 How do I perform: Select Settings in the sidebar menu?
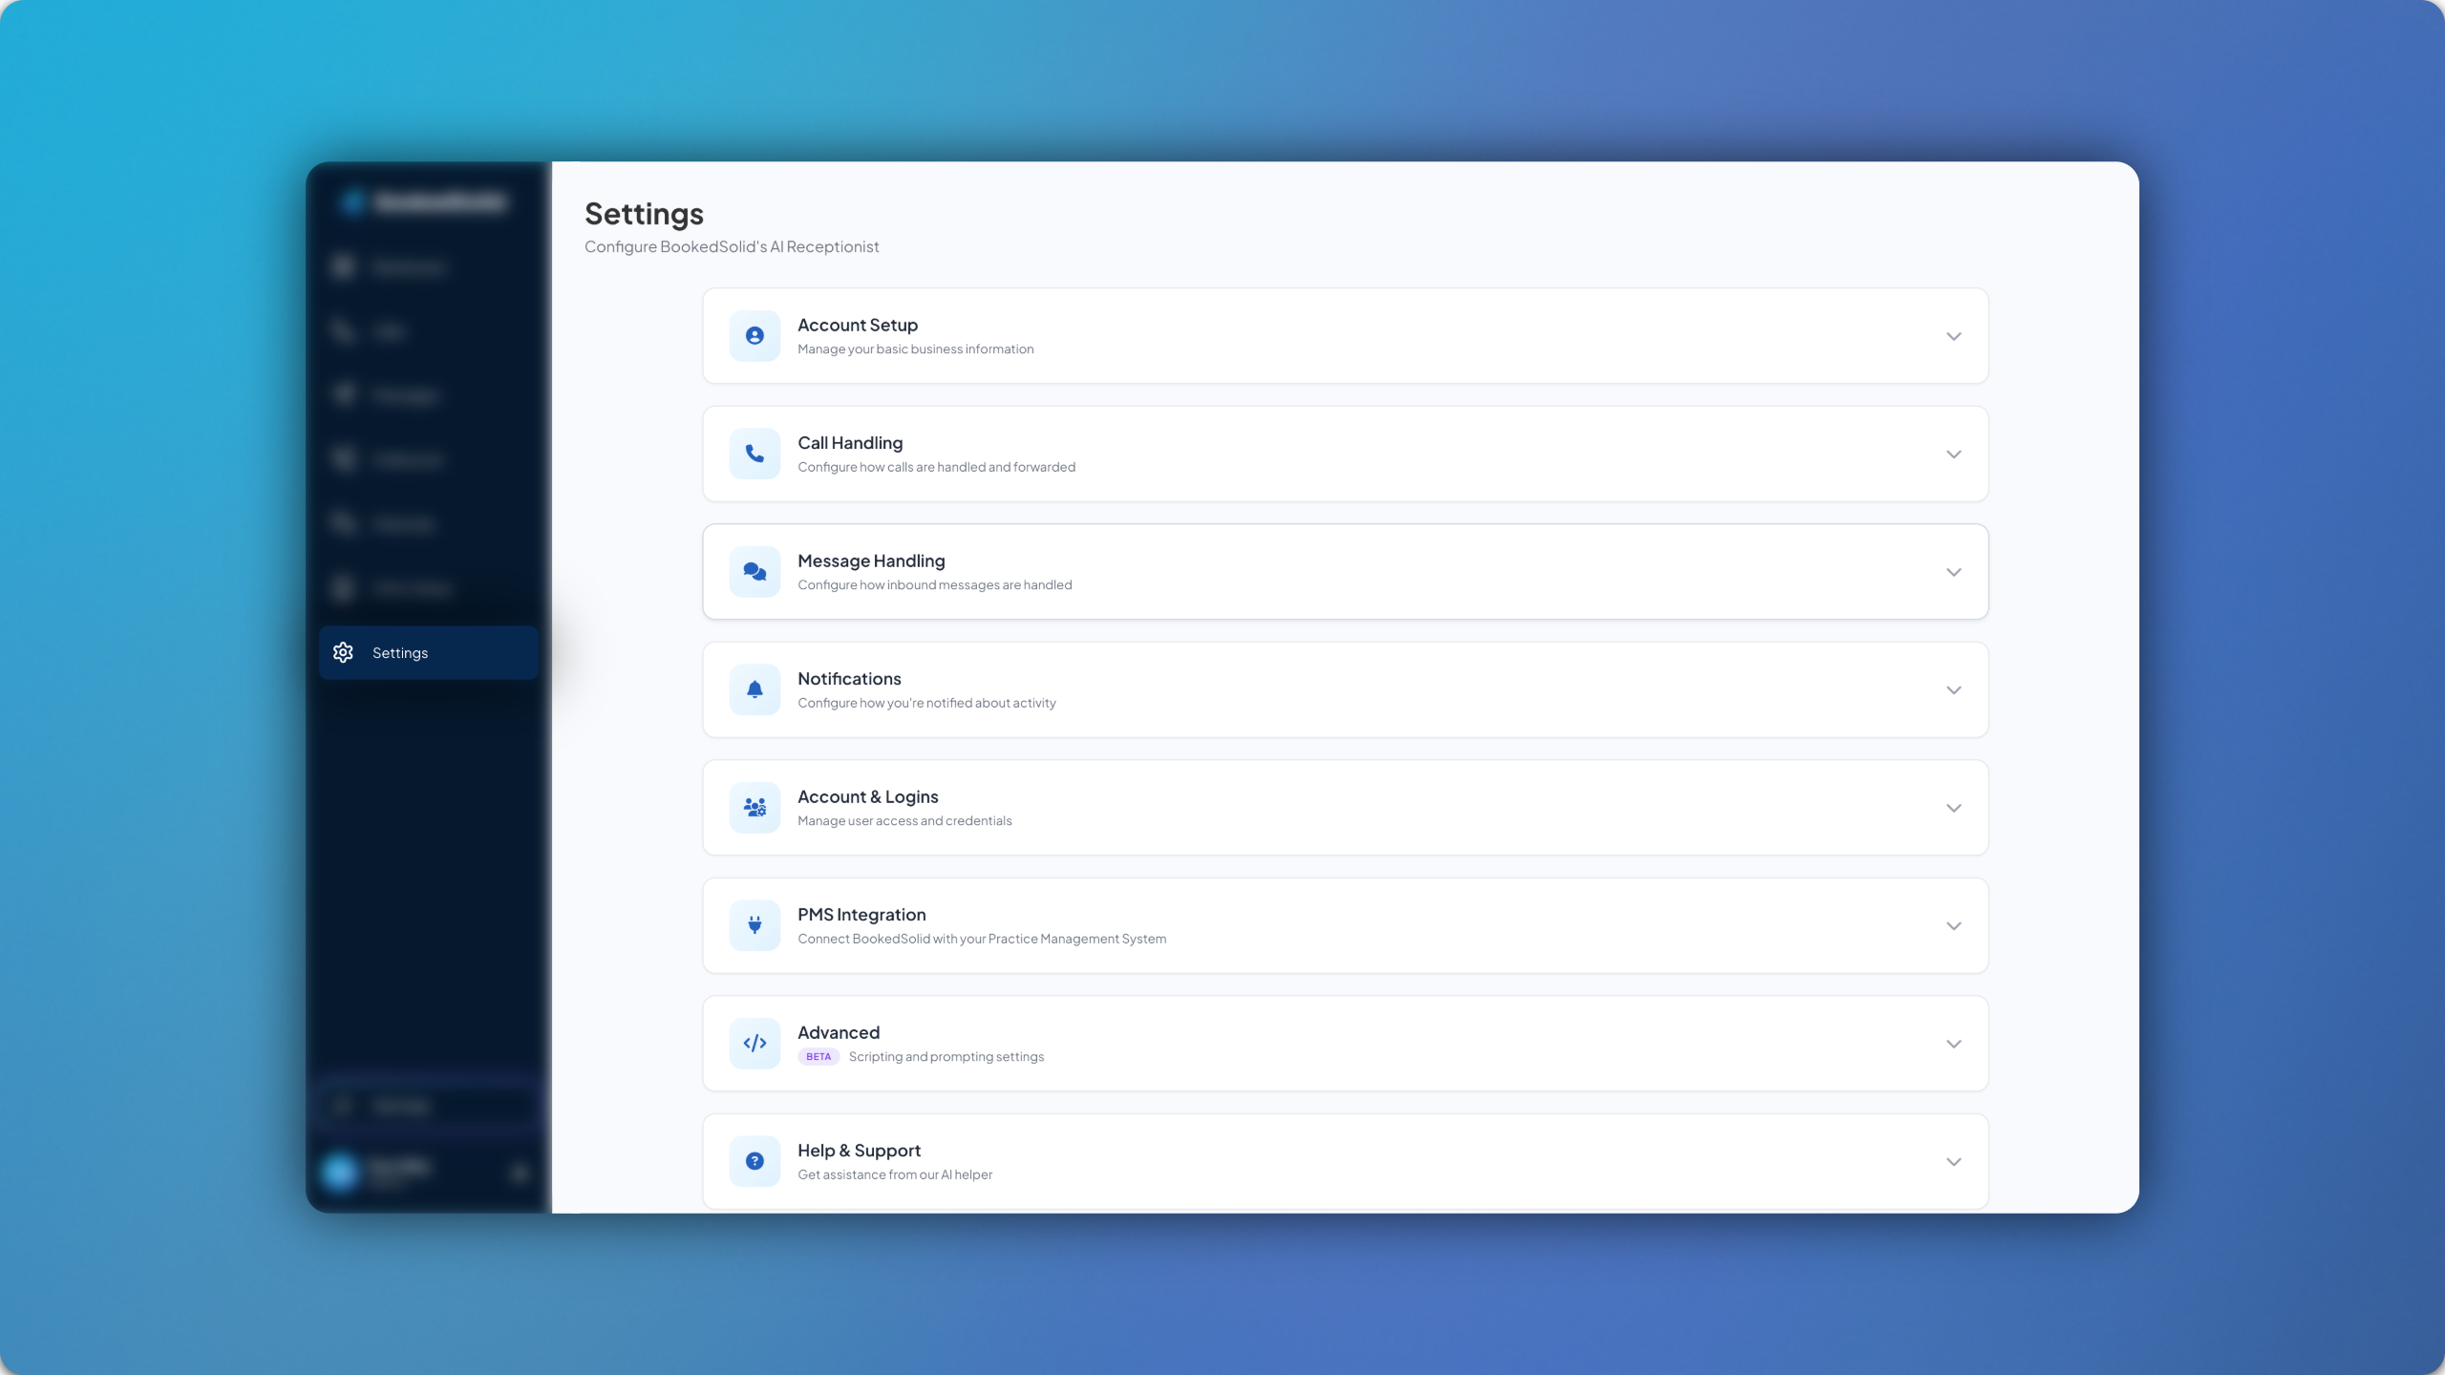click(400, 653)
